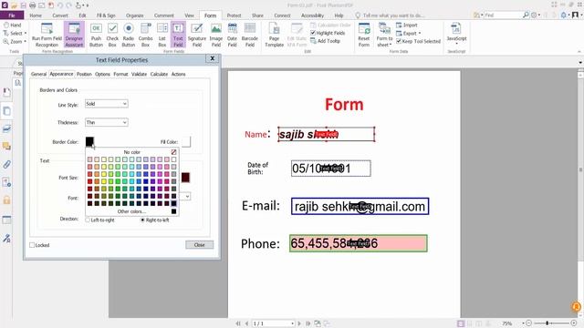584x328 pixels.
Task: Open the General tab in properties
Action: pyautogui.click(x=38, y=74)
